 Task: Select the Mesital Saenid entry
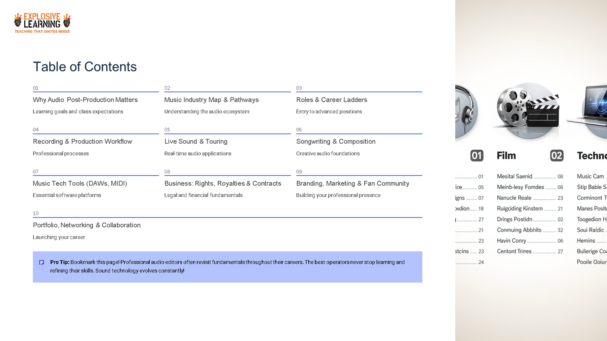pyautogui.click(x=514, y=177)
